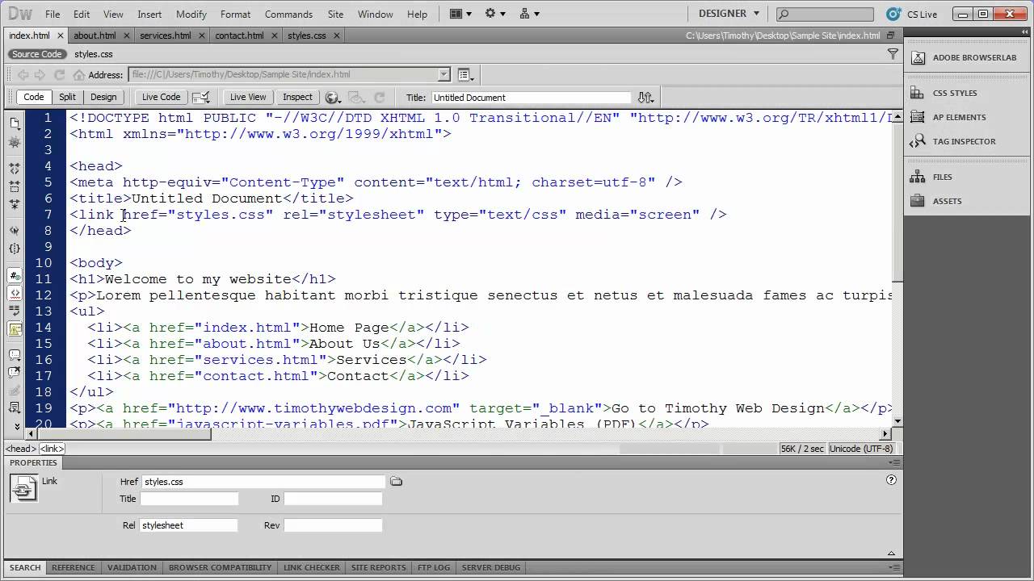Open Documents icon in coding toolbar

15,123
